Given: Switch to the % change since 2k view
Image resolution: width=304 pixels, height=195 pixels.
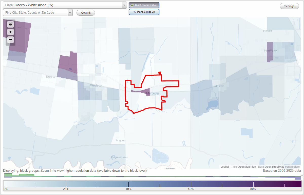Looking at the screenshot, I should (x=144, y=12).
